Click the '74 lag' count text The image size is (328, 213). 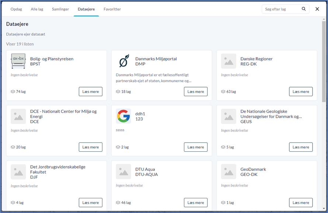click(21, 91)
